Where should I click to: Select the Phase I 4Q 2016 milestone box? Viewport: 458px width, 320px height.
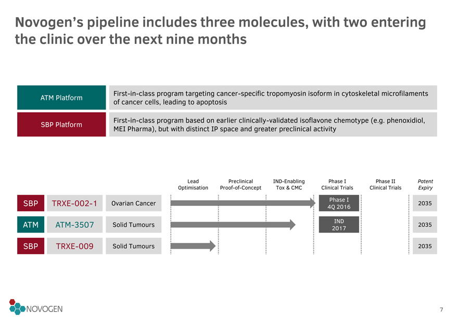coord(339,203)
